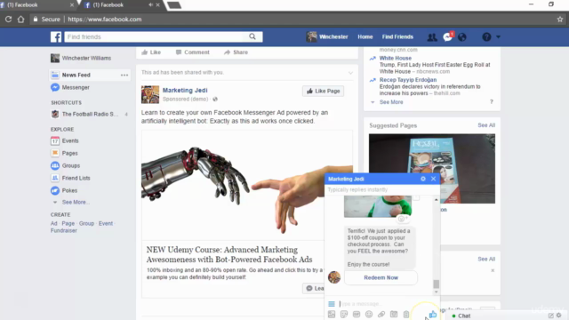569x320 pixels.
Task: Open Messenger notifications icon in navbar
Action: (x=448, y=37)
